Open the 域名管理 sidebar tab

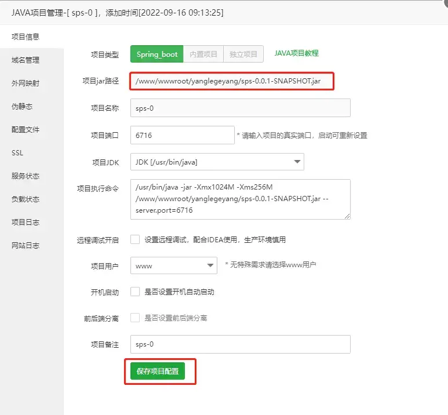[26, 60]
